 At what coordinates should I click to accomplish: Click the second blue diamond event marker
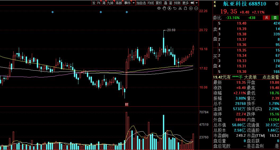click(101, 12)
